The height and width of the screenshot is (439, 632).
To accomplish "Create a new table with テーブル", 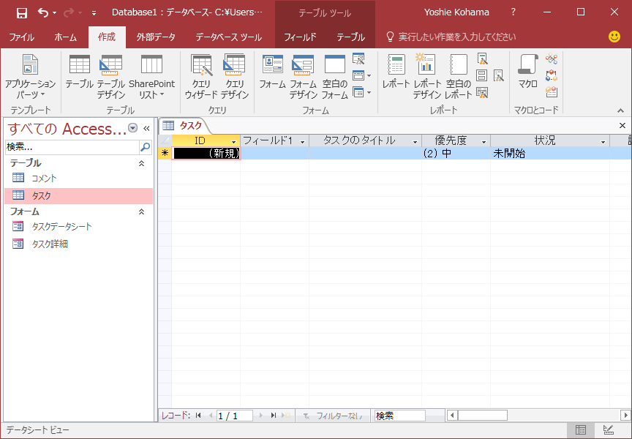I will click(x=80, y=72).
